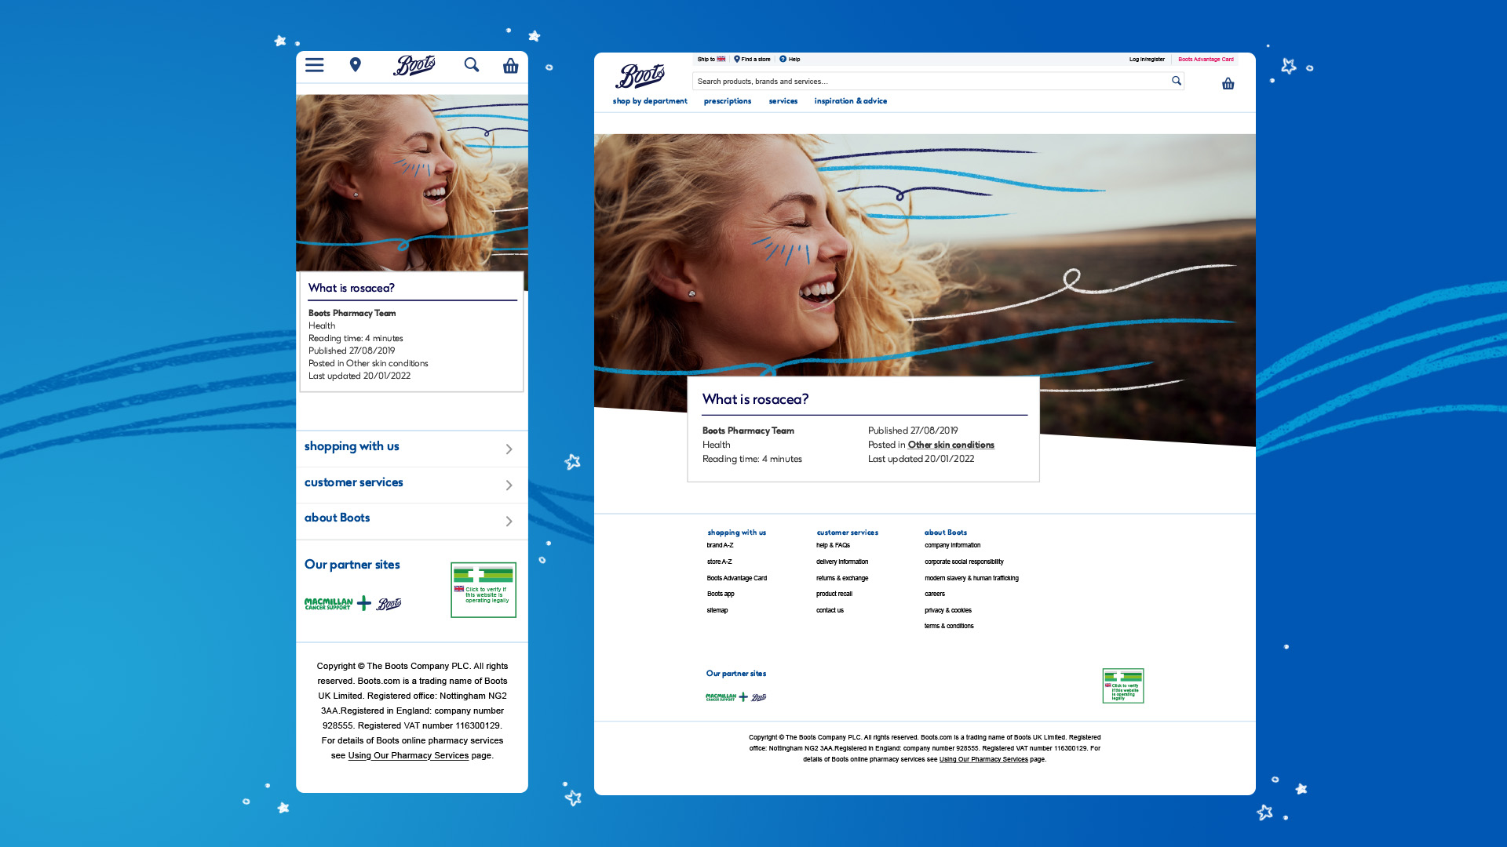Viewport: 1507px width, 847px height.
Task: Click the Help text link
Action: coord(794,60)
